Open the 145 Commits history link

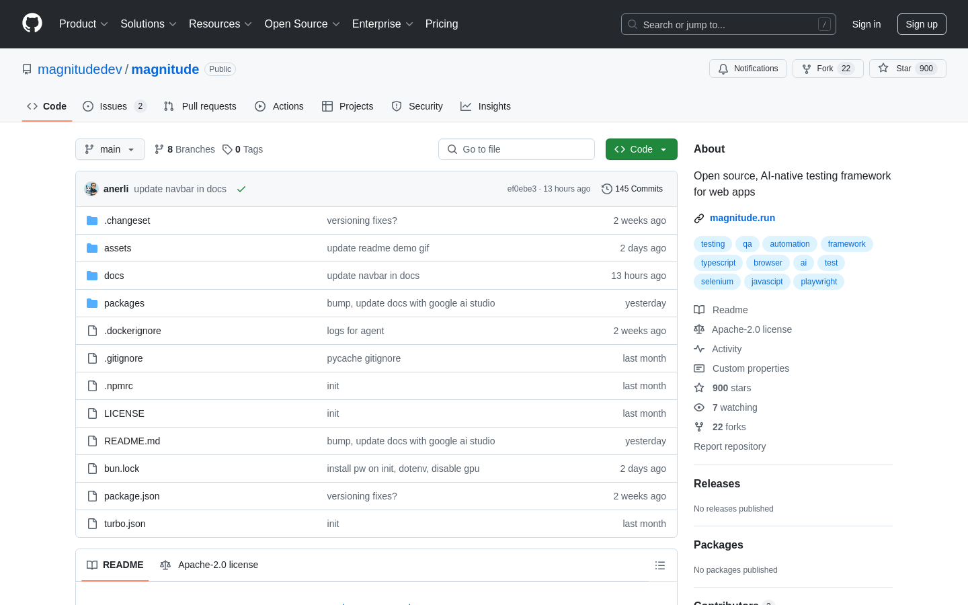pyautogui.click(x=633, y=189)
